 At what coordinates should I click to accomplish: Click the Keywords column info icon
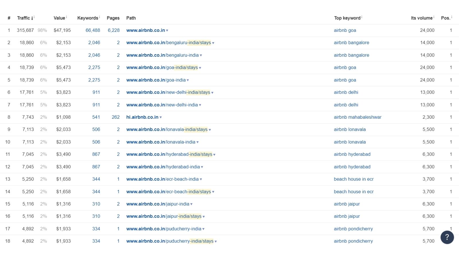[100, 17]
